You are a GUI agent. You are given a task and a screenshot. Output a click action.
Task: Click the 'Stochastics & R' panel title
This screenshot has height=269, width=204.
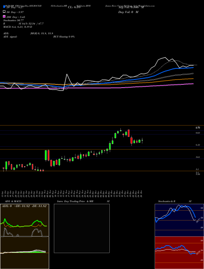click(166, 201)
